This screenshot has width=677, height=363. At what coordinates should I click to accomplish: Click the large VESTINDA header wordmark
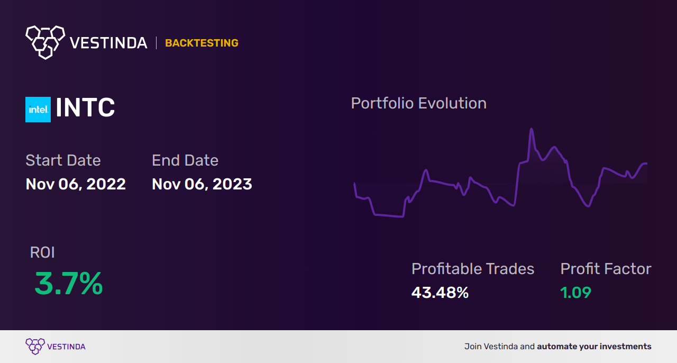(108, 43)
